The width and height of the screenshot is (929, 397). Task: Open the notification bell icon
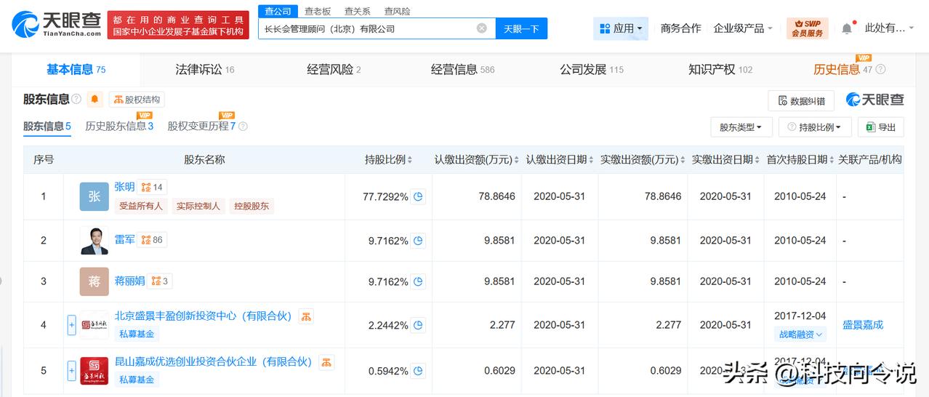tap(847, 28)
